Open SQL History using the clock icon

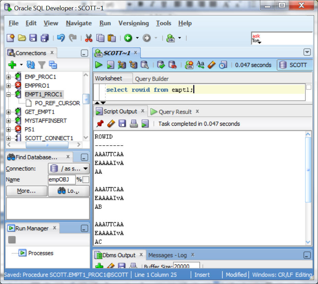point(223,65)
